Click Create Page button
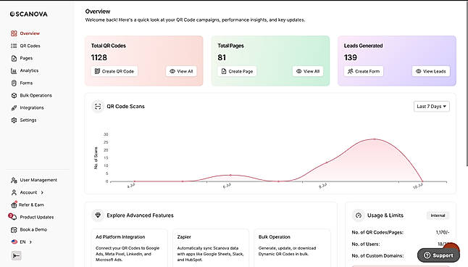 [x=237, y=71]
